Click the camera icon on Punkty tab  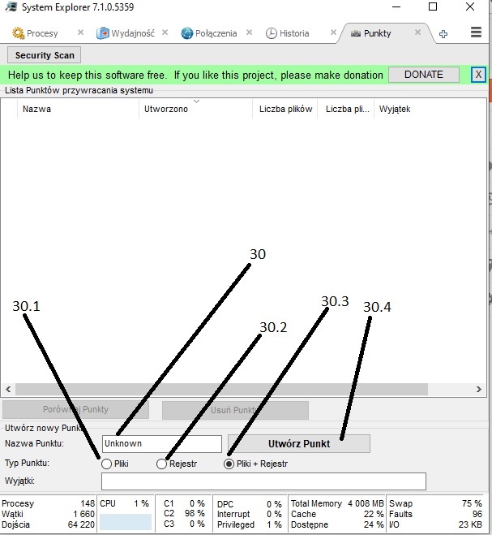[x=355, y=33]
